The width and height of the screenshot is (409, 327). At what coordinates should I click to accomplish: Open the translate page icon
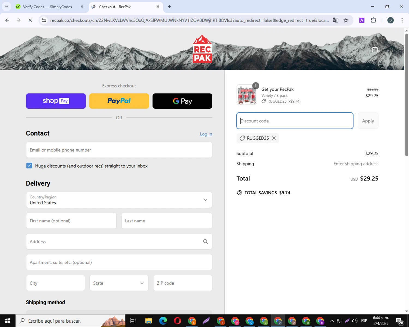[x=336, y=20]
